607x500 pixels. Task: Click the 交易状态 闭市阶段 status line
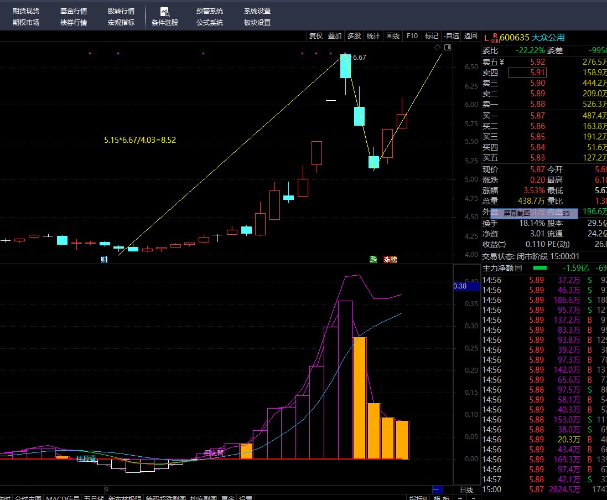click(531, 256)
